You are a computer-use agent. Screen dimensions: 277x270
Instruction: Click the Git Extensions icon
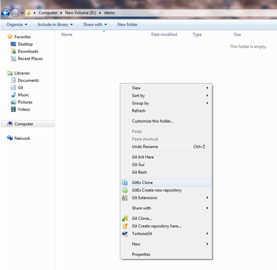pyautogui.click(x=125, y=198)
